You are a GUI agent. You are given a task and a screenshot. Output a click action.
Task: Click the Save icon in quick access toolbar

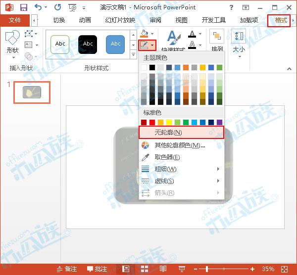click(24, 7)
